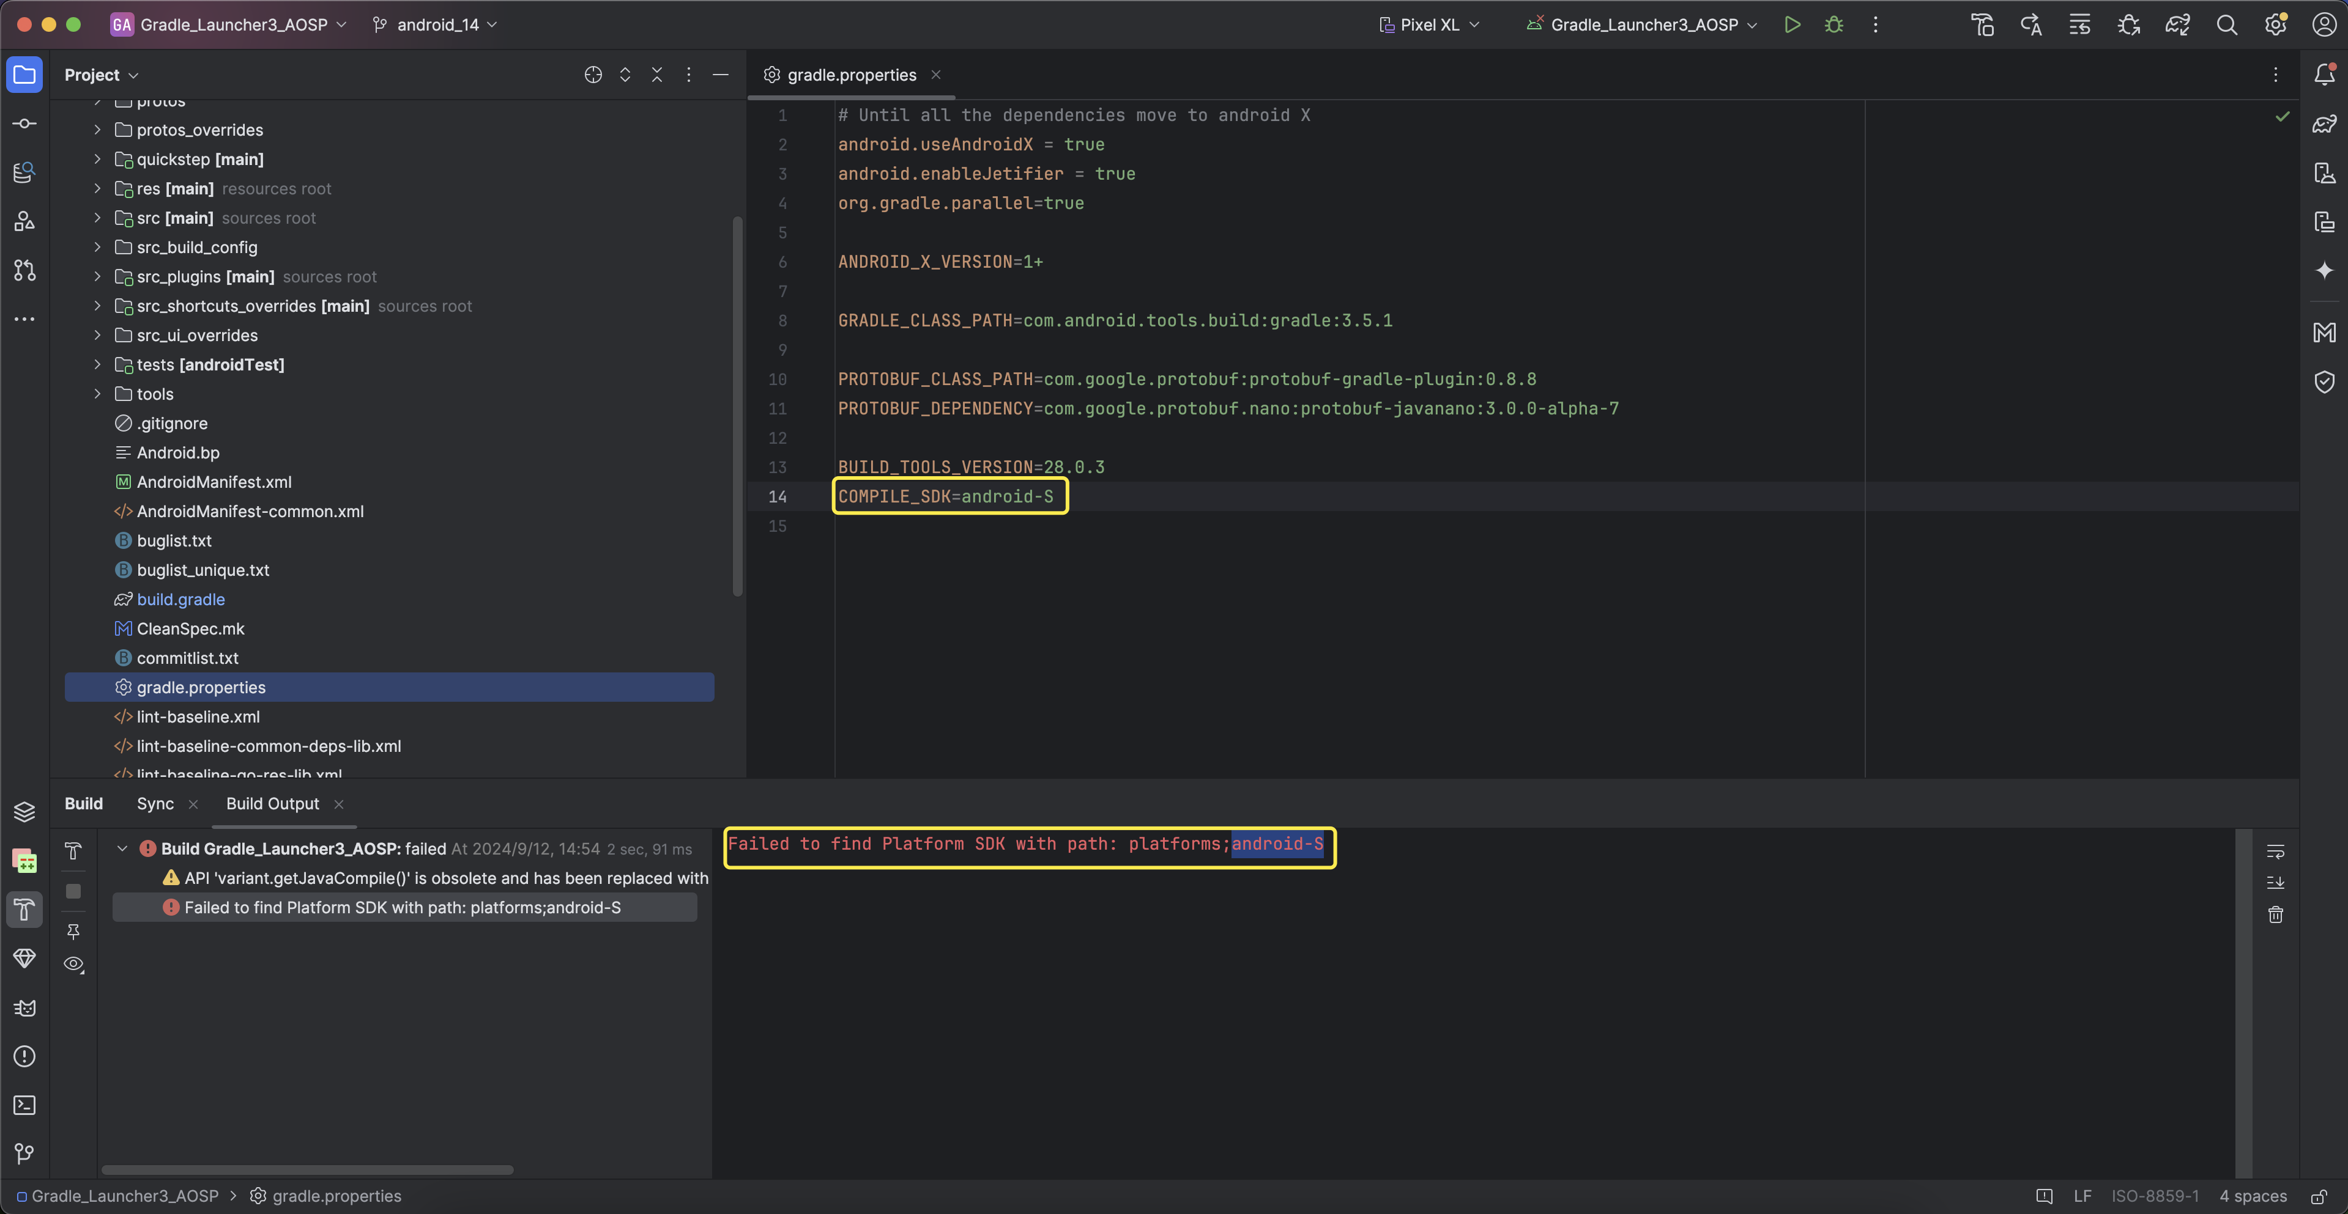Change ISO-8859-1 file encoding
This screenshot has width=2348, height=1214.
pyautogui.click(x=2155, y=1197)
